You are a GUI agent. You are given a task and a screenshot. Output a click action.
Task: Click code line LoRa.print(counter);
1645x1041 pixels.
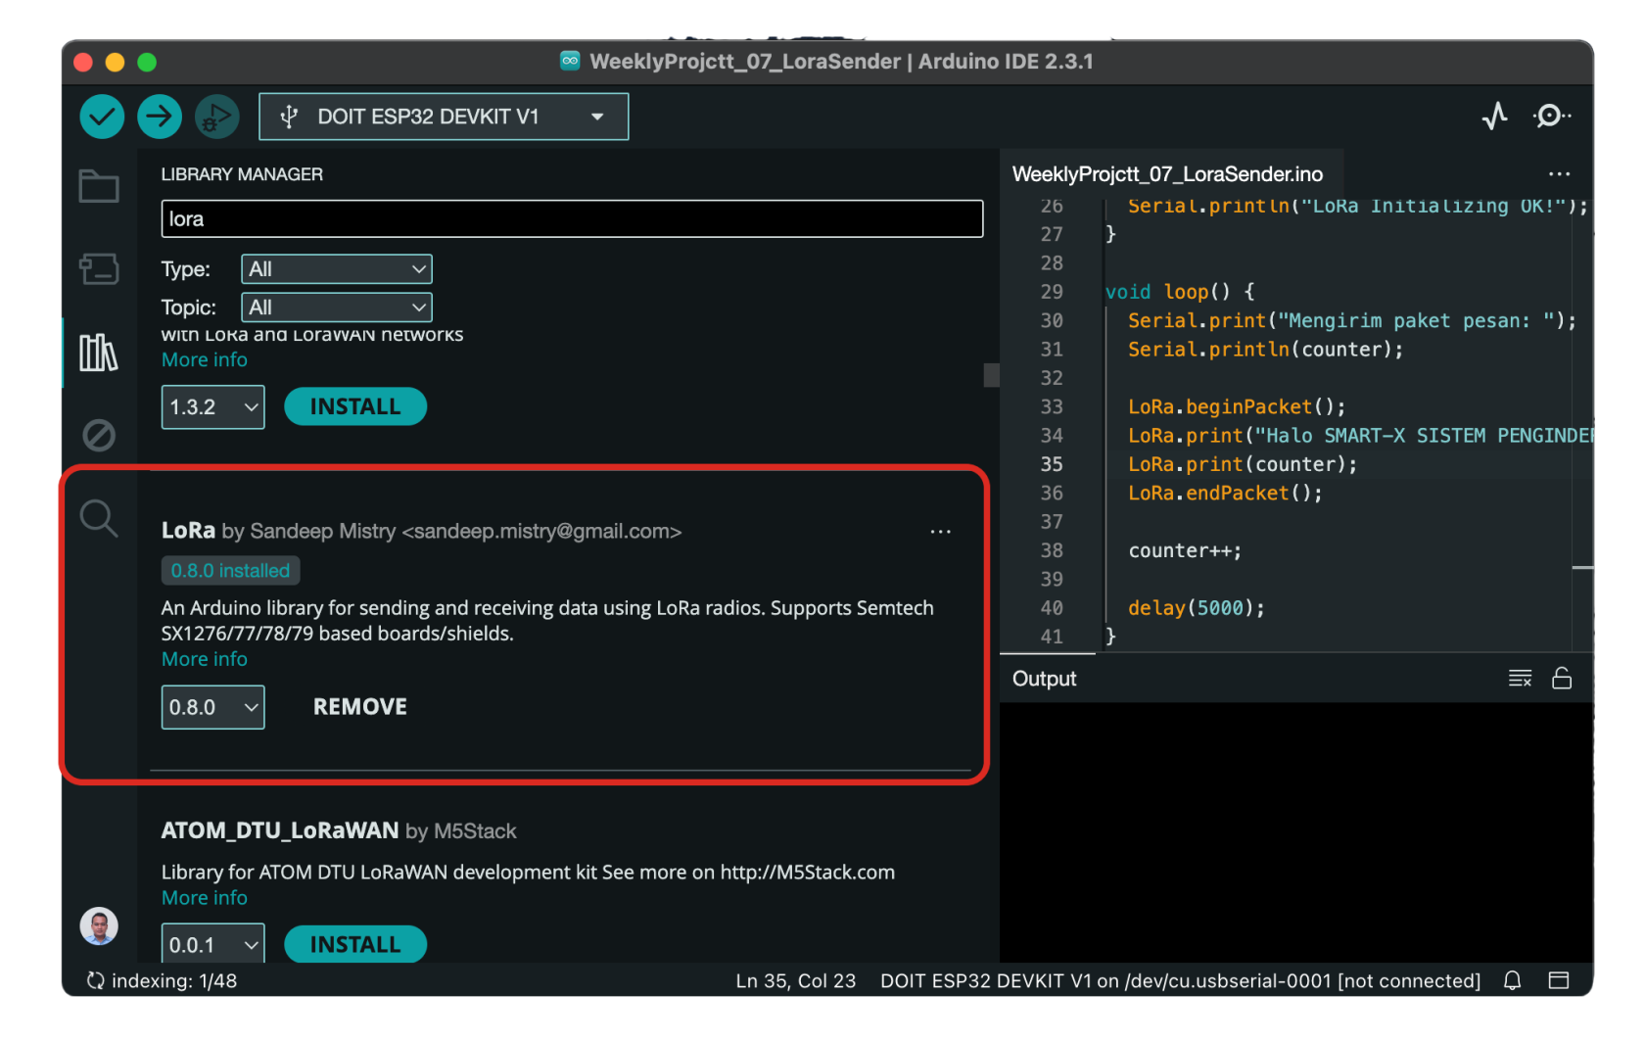click(1243, 464)
